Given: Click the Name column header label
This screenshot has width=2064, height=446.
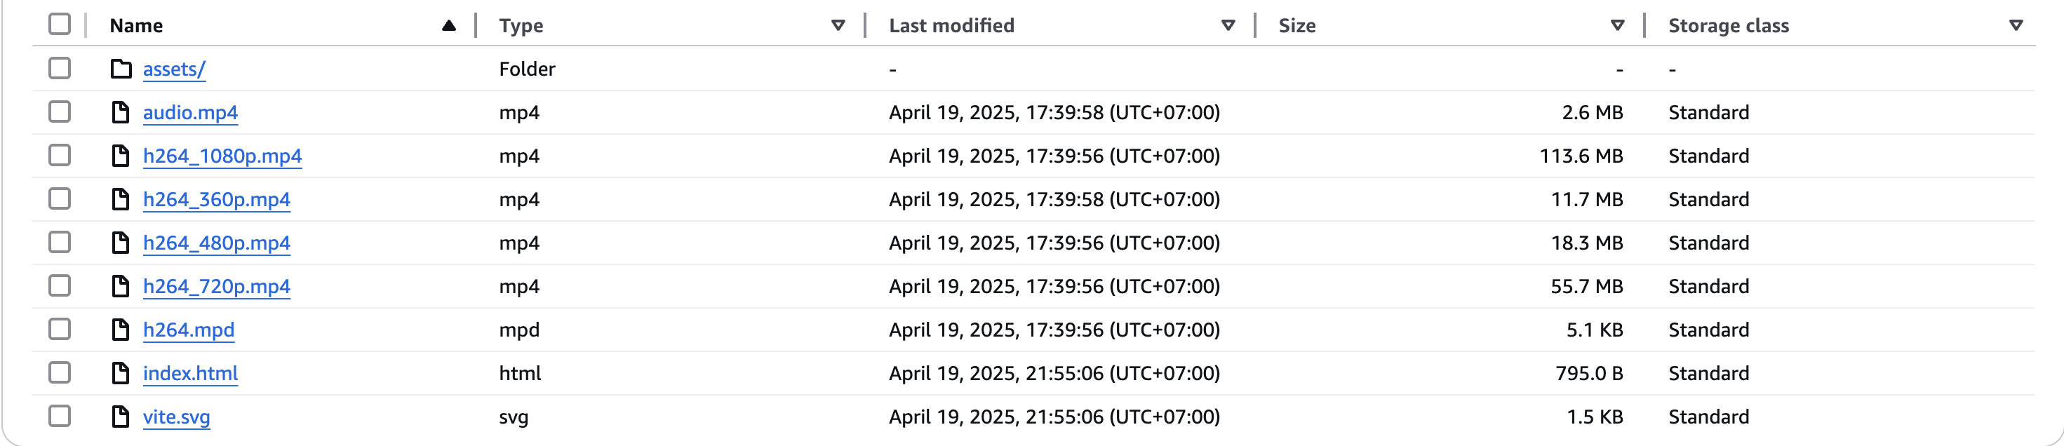Looking at the screenshot, I should point(136,26).
